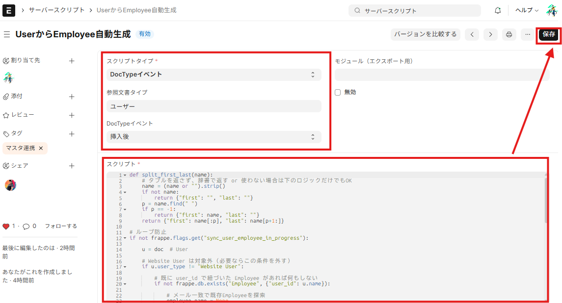The image size is (562, 303).
Task: Click the 参照文書タイプ input field
Action: 214,106
